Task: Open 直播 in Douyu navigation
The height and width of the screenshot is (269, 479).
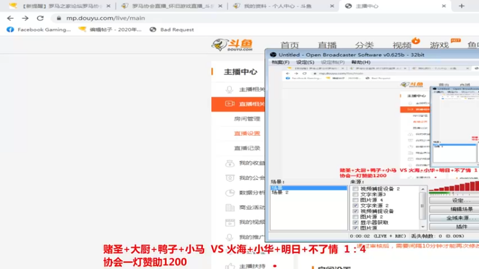Action: (x=327, y=45)
